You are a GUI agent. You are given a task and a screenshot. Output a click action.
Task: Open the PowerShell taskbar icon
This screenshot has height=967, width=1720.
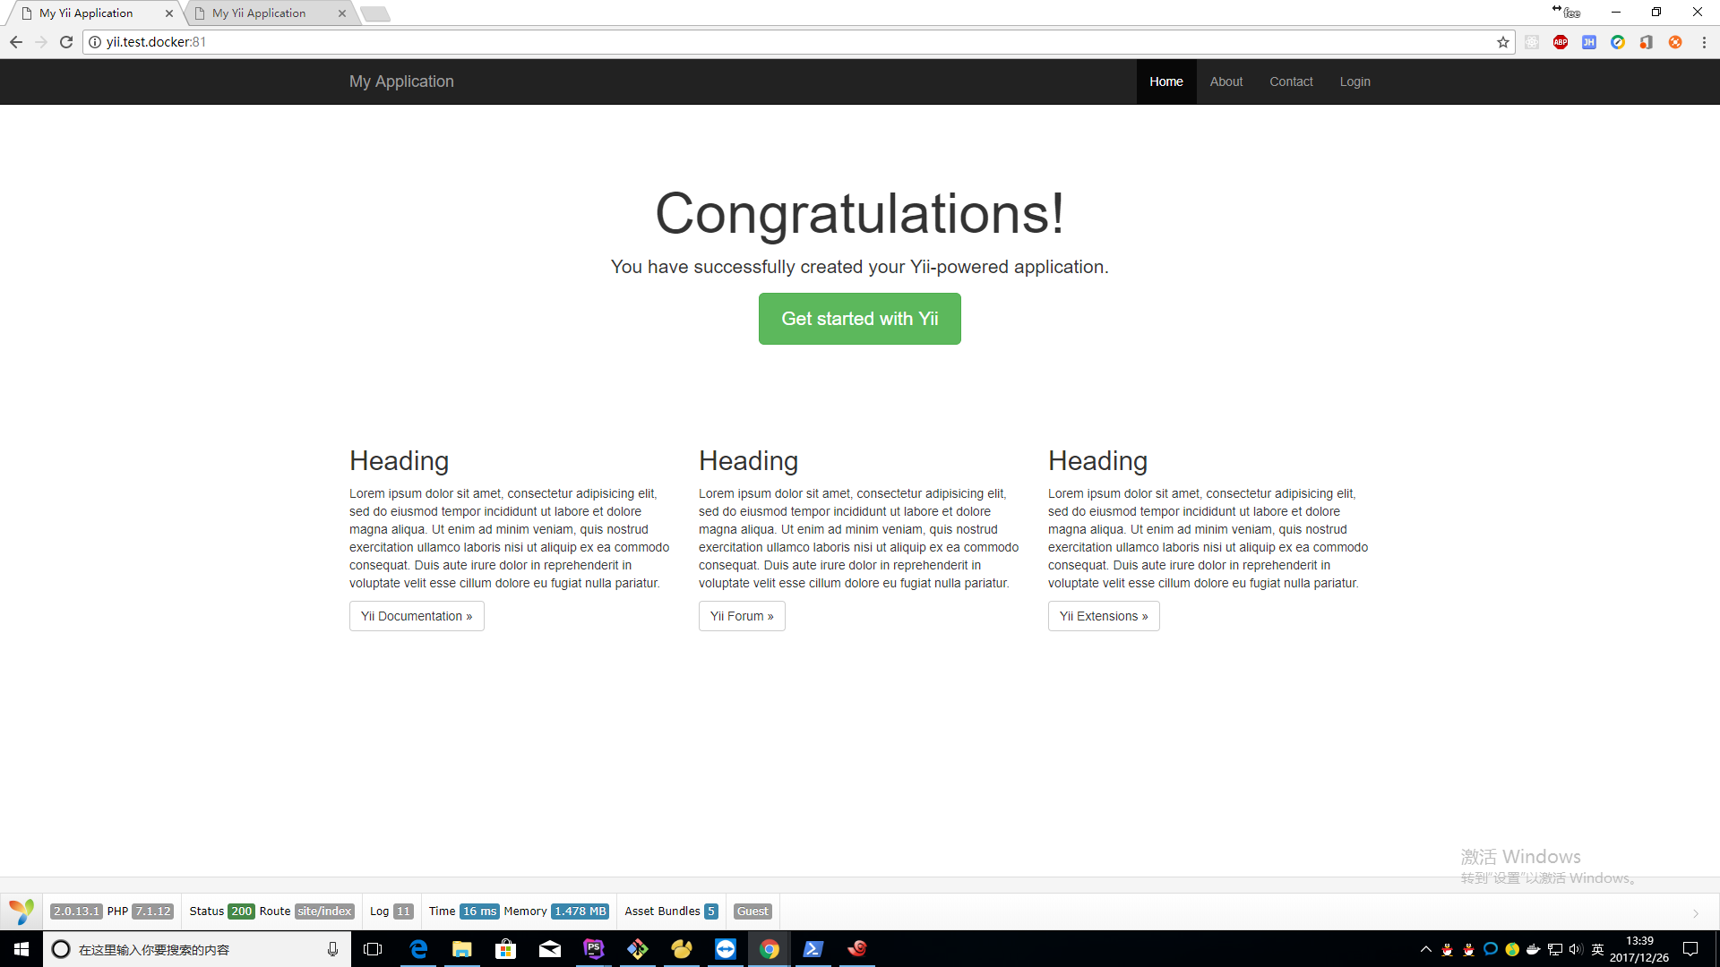pyautogui.click(x=813, y=949)
